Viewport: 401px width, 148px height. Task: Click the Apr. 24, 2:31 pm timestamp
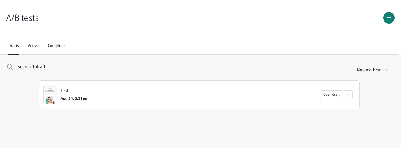74,98
